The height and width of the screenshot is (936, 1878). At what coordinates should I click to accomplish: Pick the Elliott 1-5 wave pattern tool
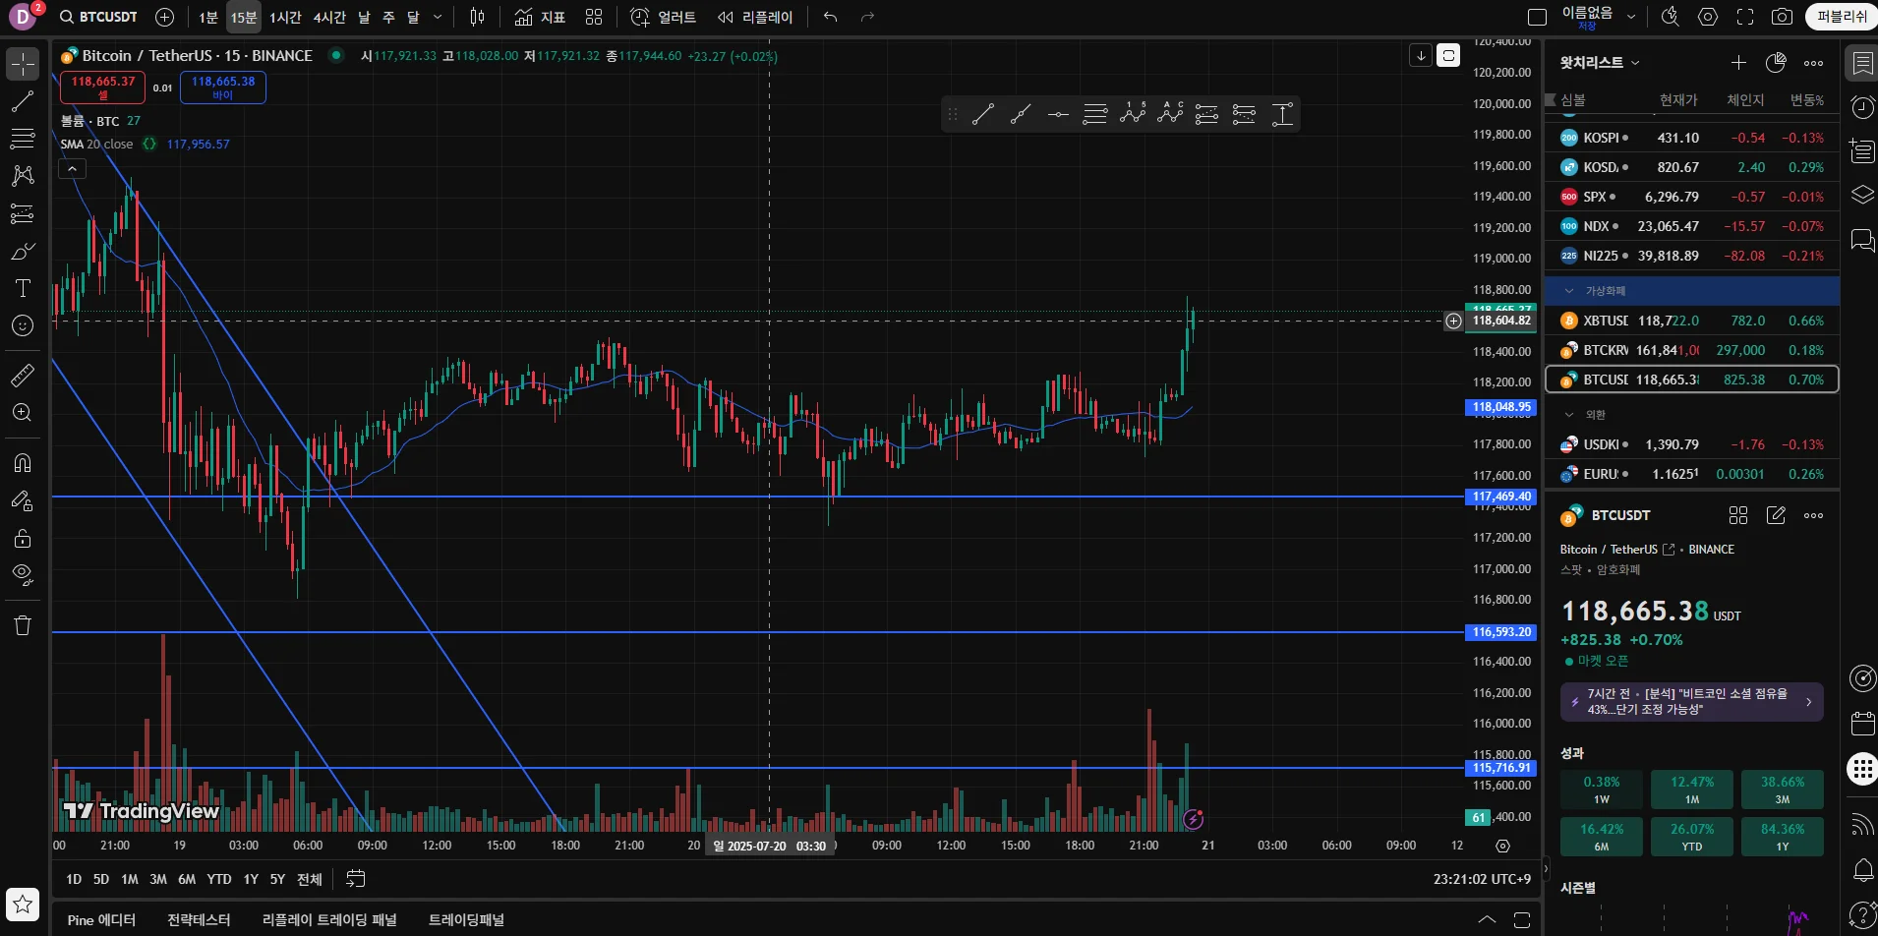pyautogui.click(x=1133, y=115)
